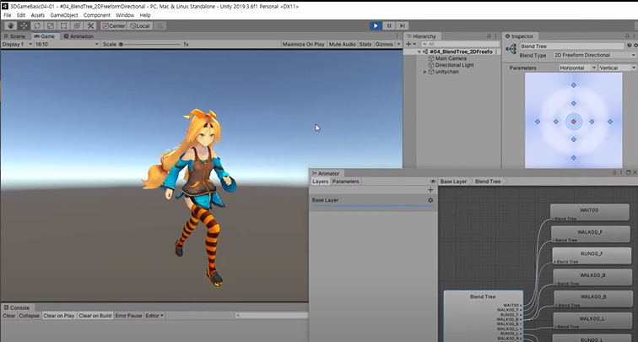Toggle the Stats overlay

(365, 44)
